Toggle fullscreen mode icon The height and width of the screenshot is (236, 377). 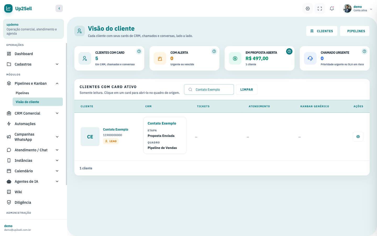320,9
